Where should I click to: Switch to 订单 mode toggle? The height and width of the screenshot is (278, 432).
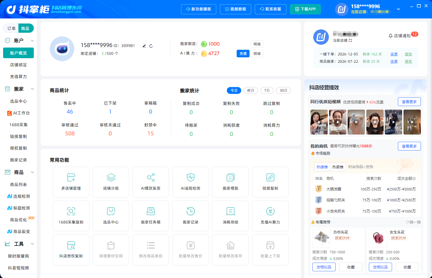[11, 28]
